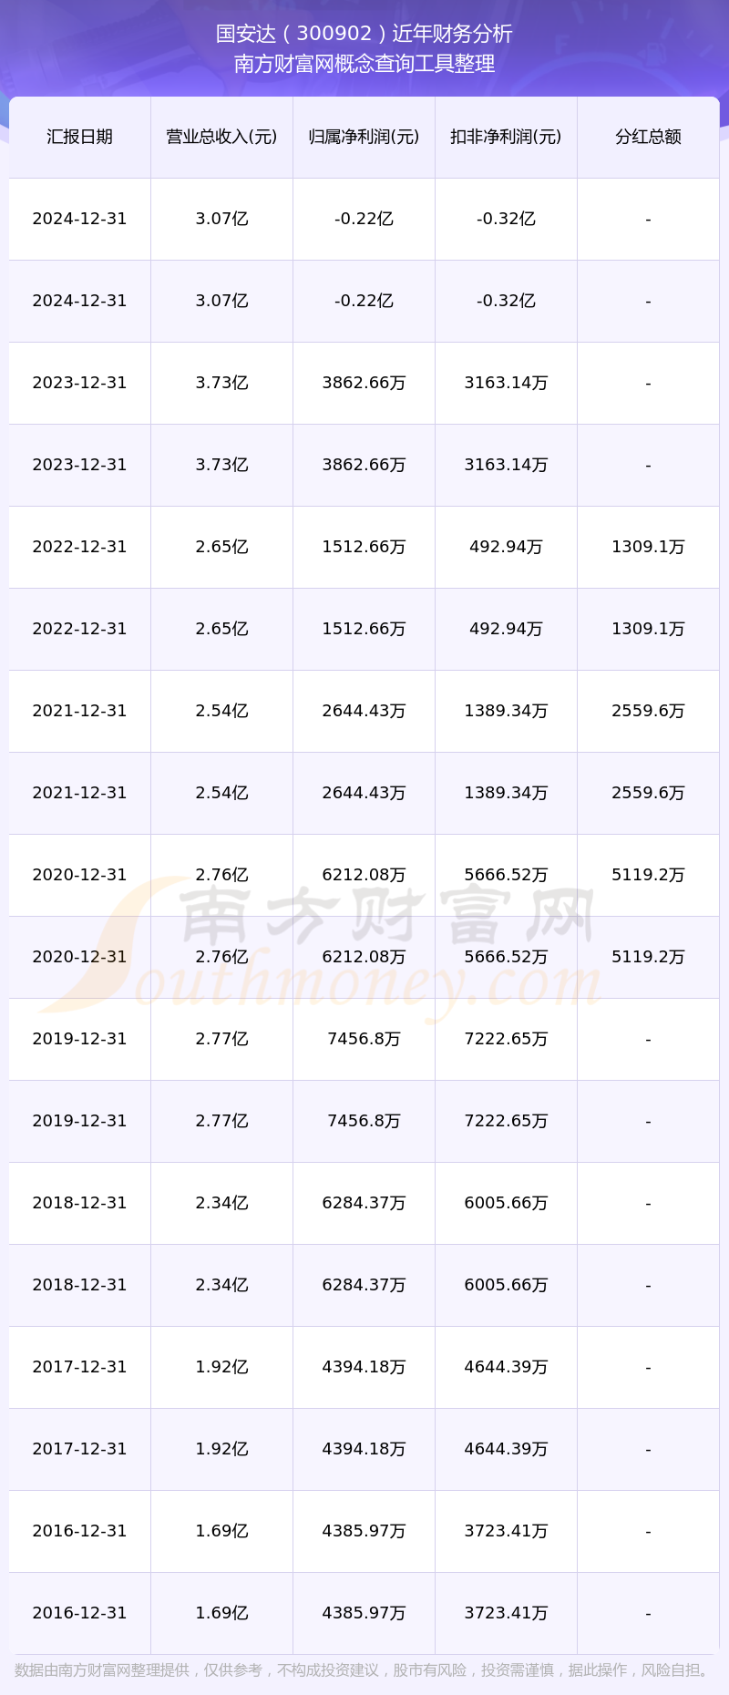The height and width of the screenshot is (1695, 729).
Task: Select the first -0.22亿 net profit cell
Action: pos(364,219)
